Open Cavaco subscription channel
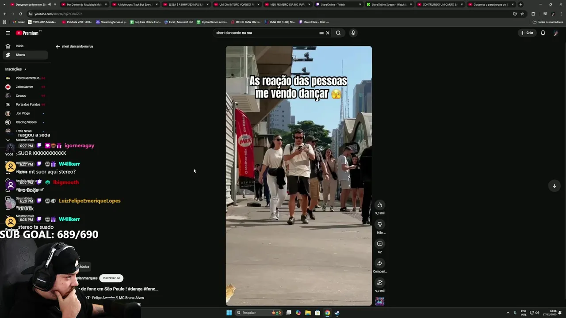 coord(25,96)
